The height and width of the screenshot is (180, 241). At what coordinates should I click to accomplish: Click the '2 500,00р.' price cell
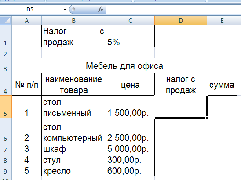tap(130, 130)
